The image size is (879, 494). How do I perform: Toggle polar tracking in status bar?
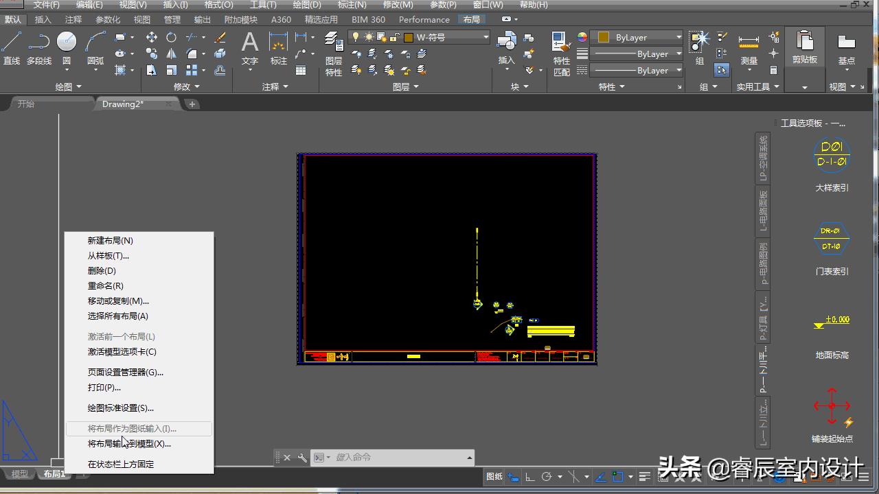tap(547, 477)
